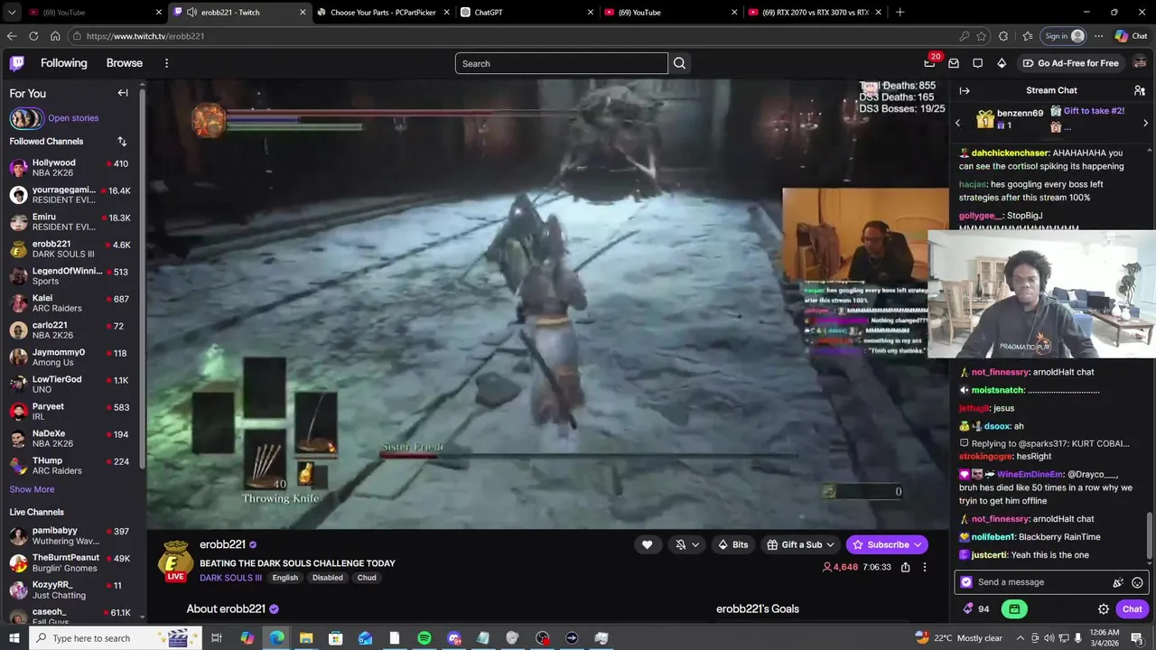This screenshot has height=650, width=1156.
Task: Click the search magnifier button
Action: coord(679,63)
